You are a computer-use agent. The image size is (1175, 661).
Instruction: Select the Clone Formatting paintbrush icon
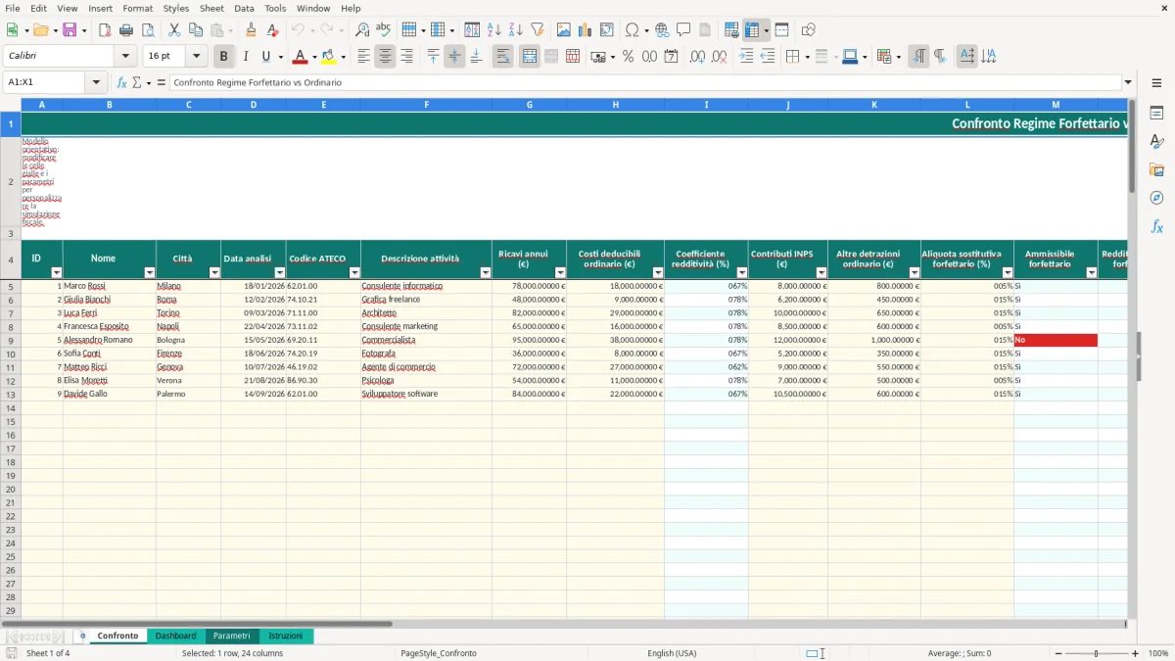pos(251,30)
